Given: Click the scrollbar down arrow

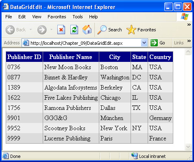Looking at the screenshot, I should tap(188, 147).
